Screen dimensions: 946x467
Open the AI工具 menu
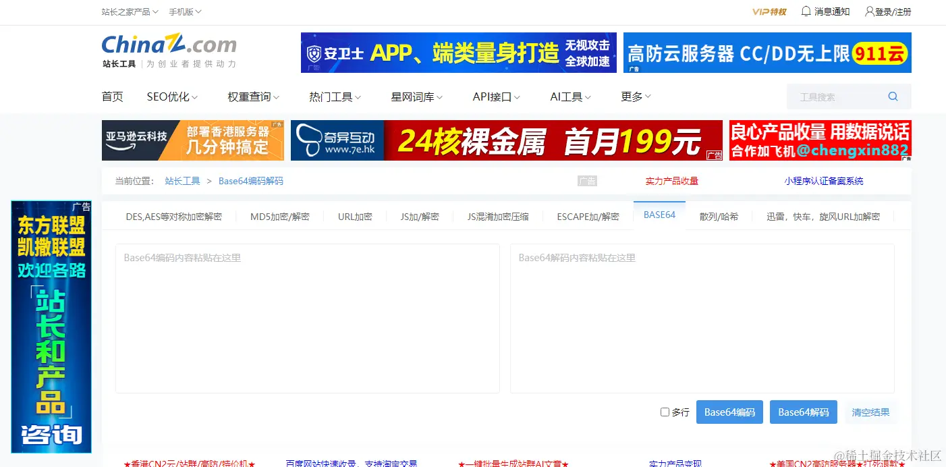pyautogui.click(x=570, y=97)
